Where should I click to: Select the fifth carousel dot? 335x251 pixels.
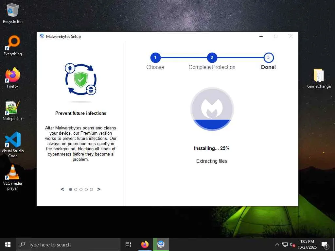(x=92, y=189)
